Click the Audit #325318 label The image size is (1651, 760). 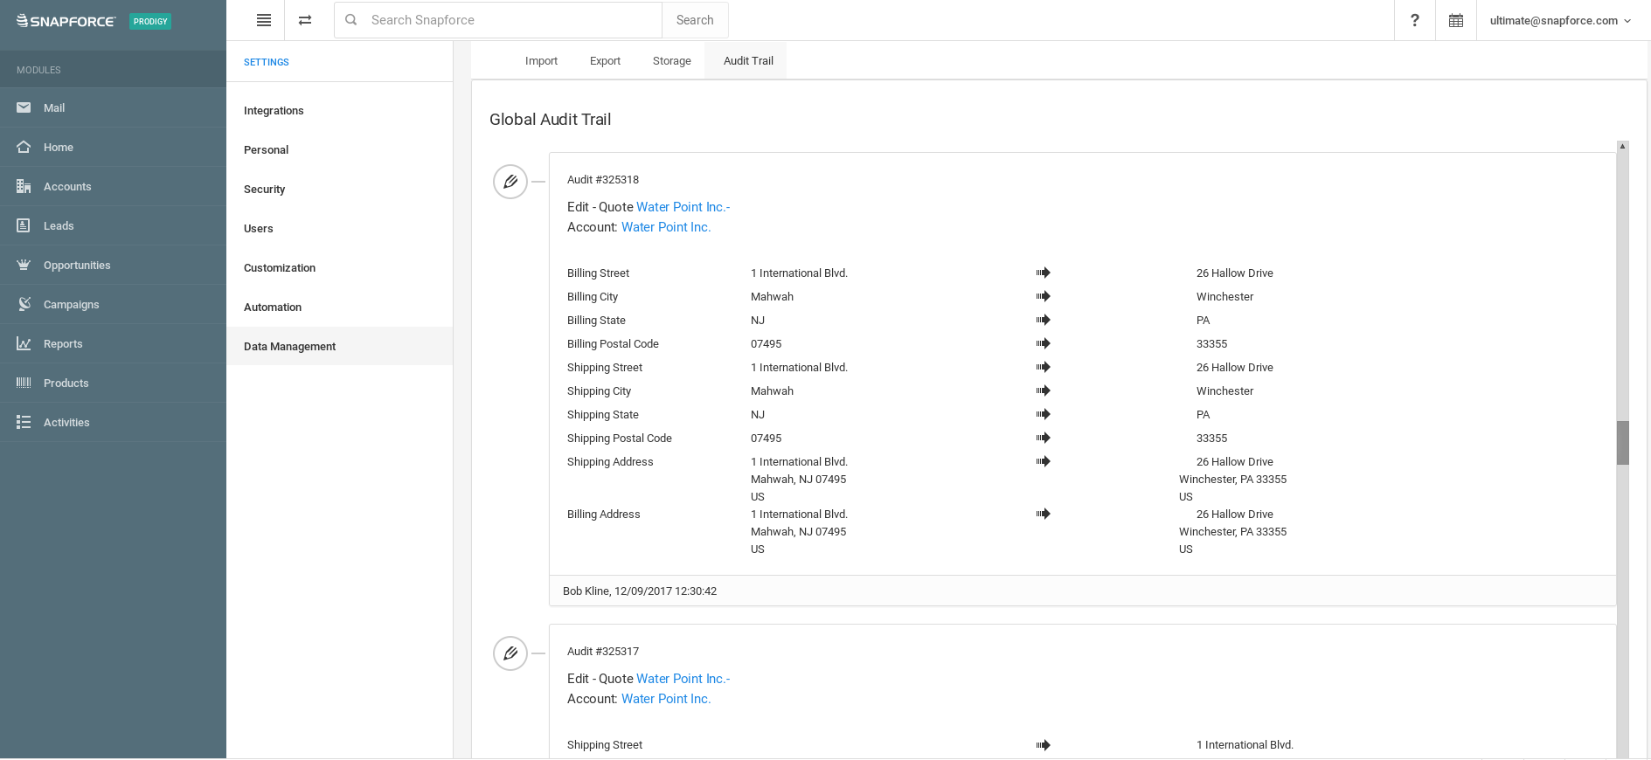603,179
